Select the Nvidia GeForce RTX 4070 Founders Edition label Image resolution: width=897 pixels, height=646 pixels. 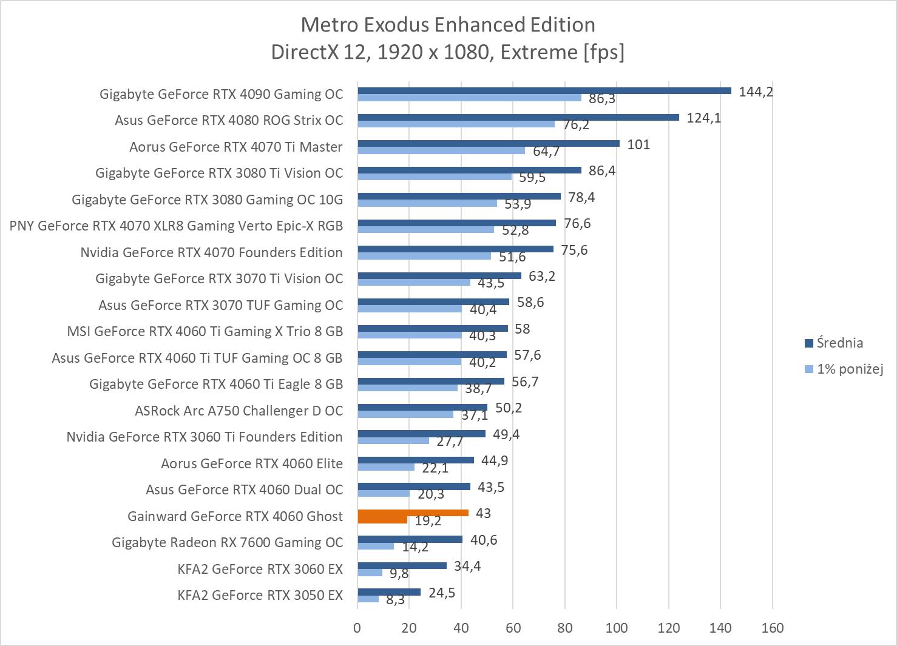click(211, 252)
